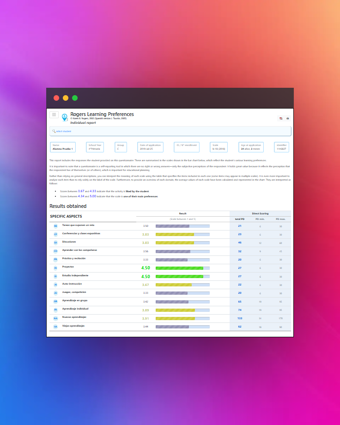Click the 3.91 score for Nuevos aprendizajes

(x=146, y=318)
